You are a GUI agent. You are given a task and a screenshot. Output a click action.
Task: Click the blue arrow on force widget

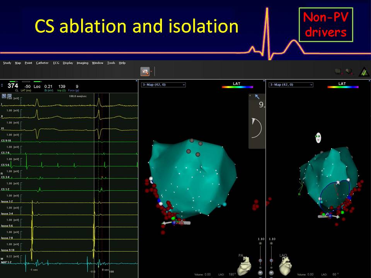[x=257, y=97]
